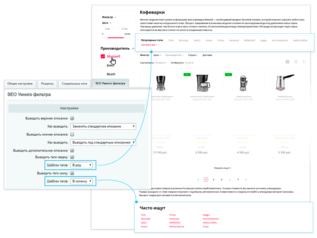Open Выводить под стандартным описанием dropdown
This screenshot has width=317, height=238.
point(103,142)
